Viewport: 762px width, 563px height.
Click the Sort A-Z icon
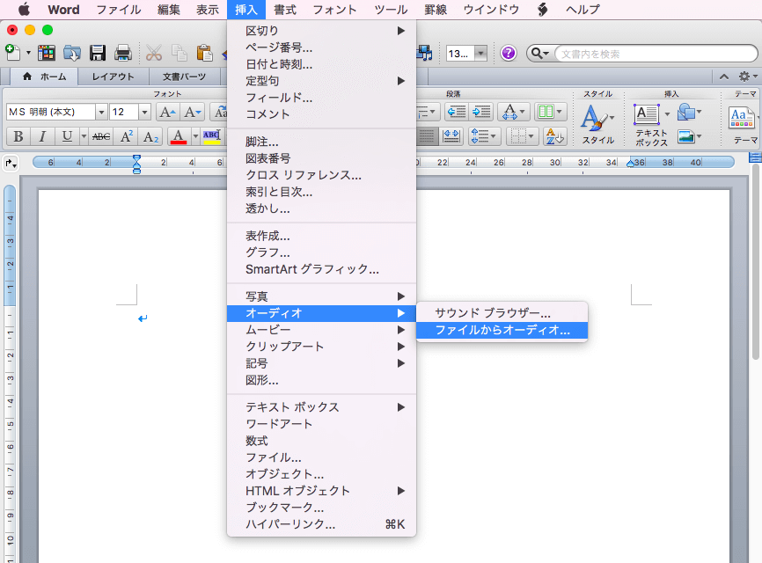[554, 136]
